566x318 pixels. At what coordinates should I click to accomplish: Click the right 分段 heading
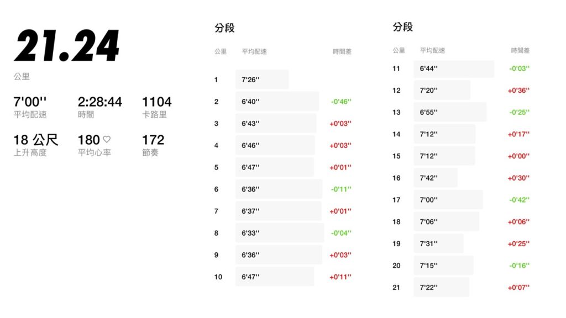click(x=403, y=27)
